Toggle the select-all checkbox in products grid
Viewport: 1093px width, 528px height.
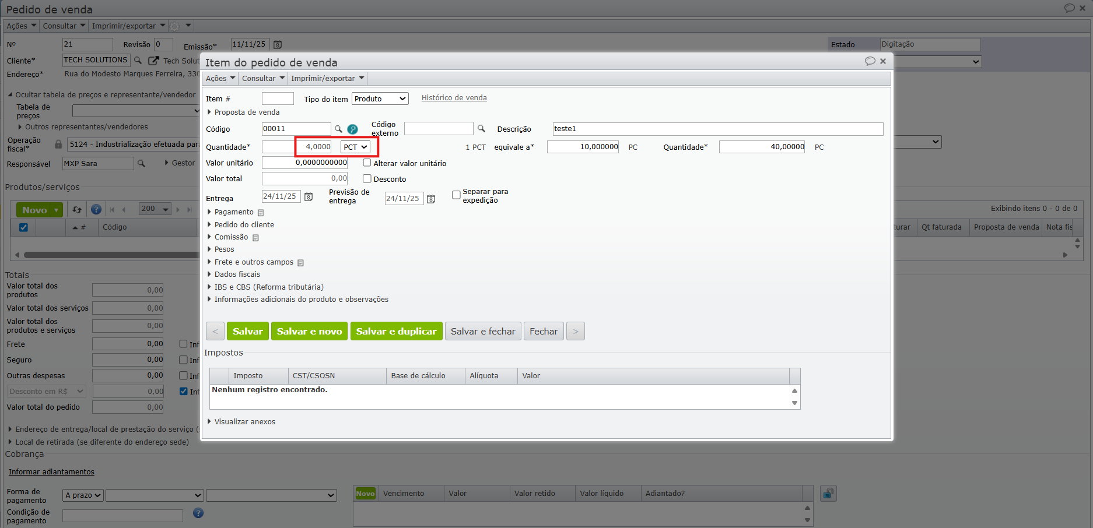click(23, 227)
